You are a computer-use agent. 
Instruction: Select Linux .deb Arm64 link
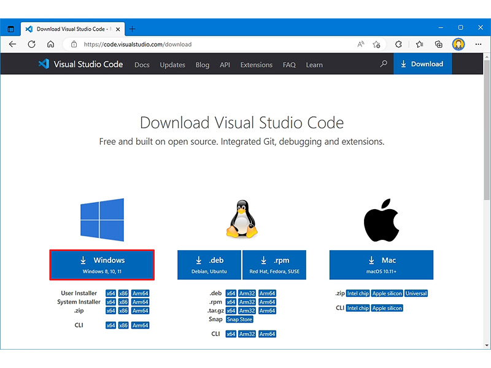click(267, 293)
